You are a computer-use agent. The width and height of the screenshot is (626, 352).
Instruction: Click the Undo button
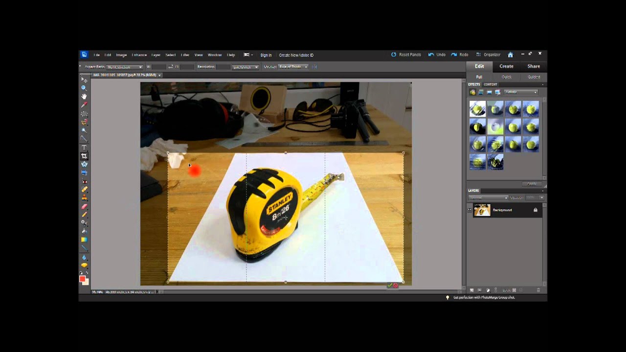[437, 55]
